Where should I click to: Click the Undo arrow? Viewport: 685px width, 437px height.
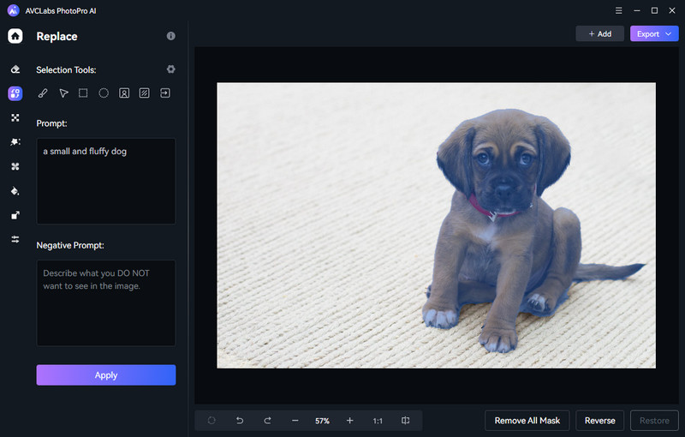[x=240, y=421]
